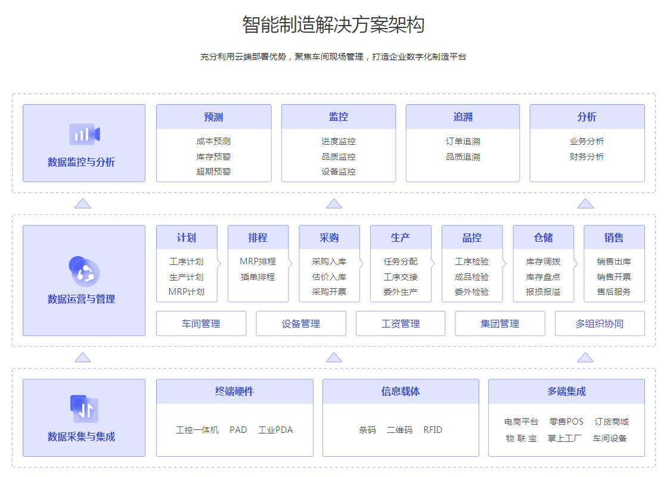Click the 智能制造解决方案架构 page title

click(333, 25)
